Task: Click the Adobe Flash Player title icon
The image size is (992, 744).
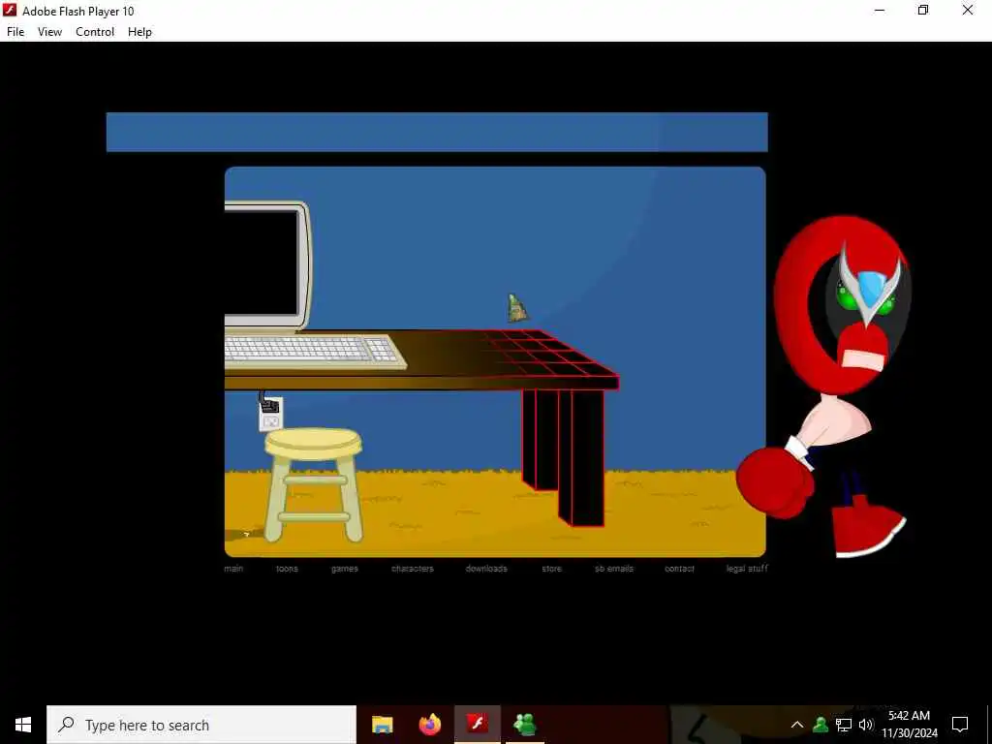Action: (10, 10)
